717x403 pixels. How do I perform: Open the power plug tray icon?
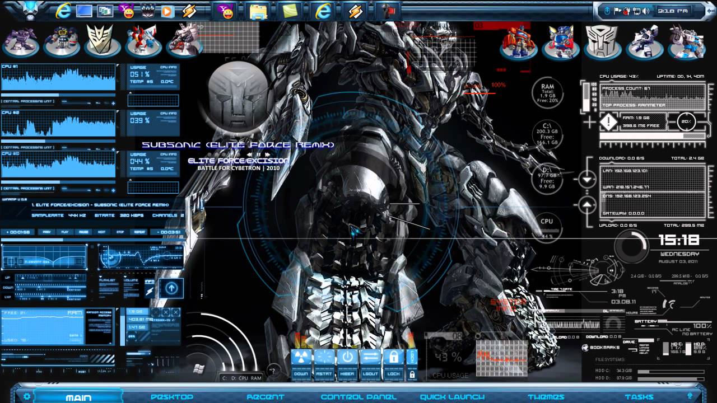point(627,11)
